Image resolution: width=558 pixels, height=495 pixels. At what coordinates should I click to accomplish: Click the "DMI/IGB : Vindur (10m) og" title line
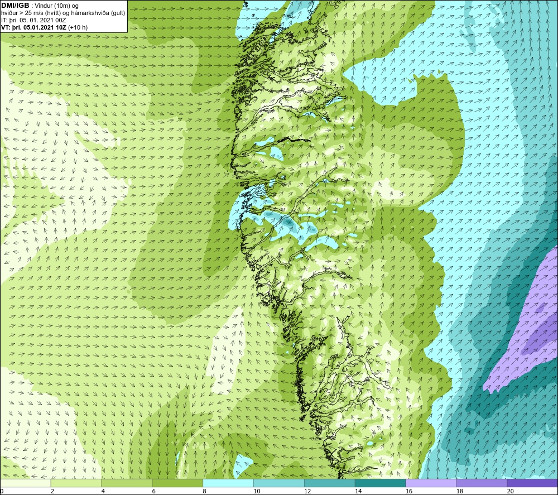(x=40, y=6)
